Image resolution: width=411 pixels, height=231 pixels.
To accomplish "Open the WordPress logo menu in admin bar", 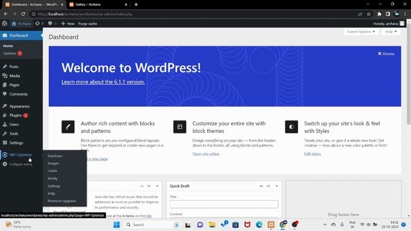I will 4,24.
